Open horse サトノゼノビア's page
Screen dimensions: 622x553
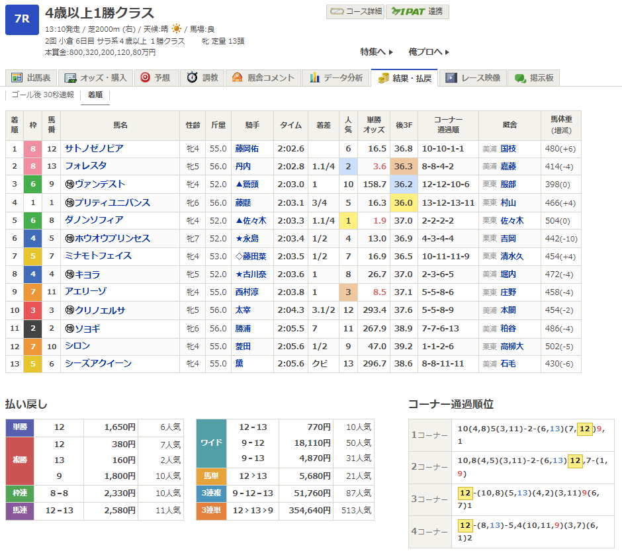(94, 149)
